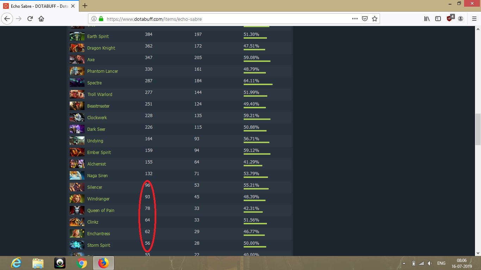The image size is (481, 270).
Task: Open the Firefox home page
Action: pos(41,19)
